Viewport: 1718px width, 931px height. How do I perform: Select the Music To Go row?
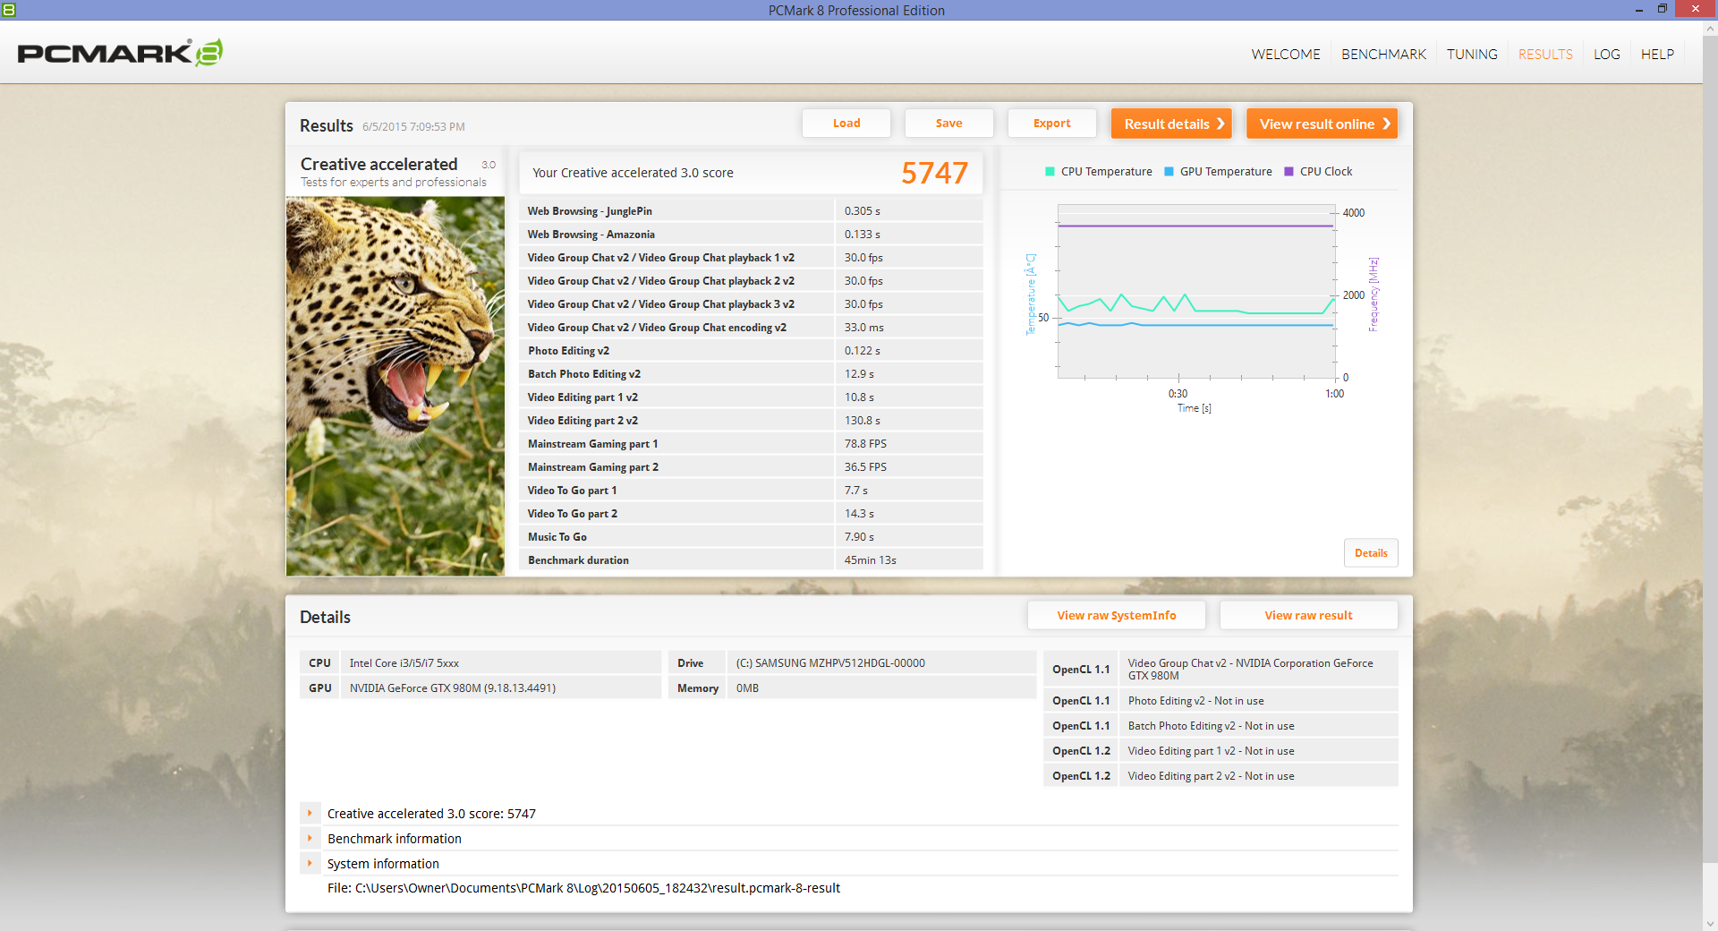click(751, 537)
